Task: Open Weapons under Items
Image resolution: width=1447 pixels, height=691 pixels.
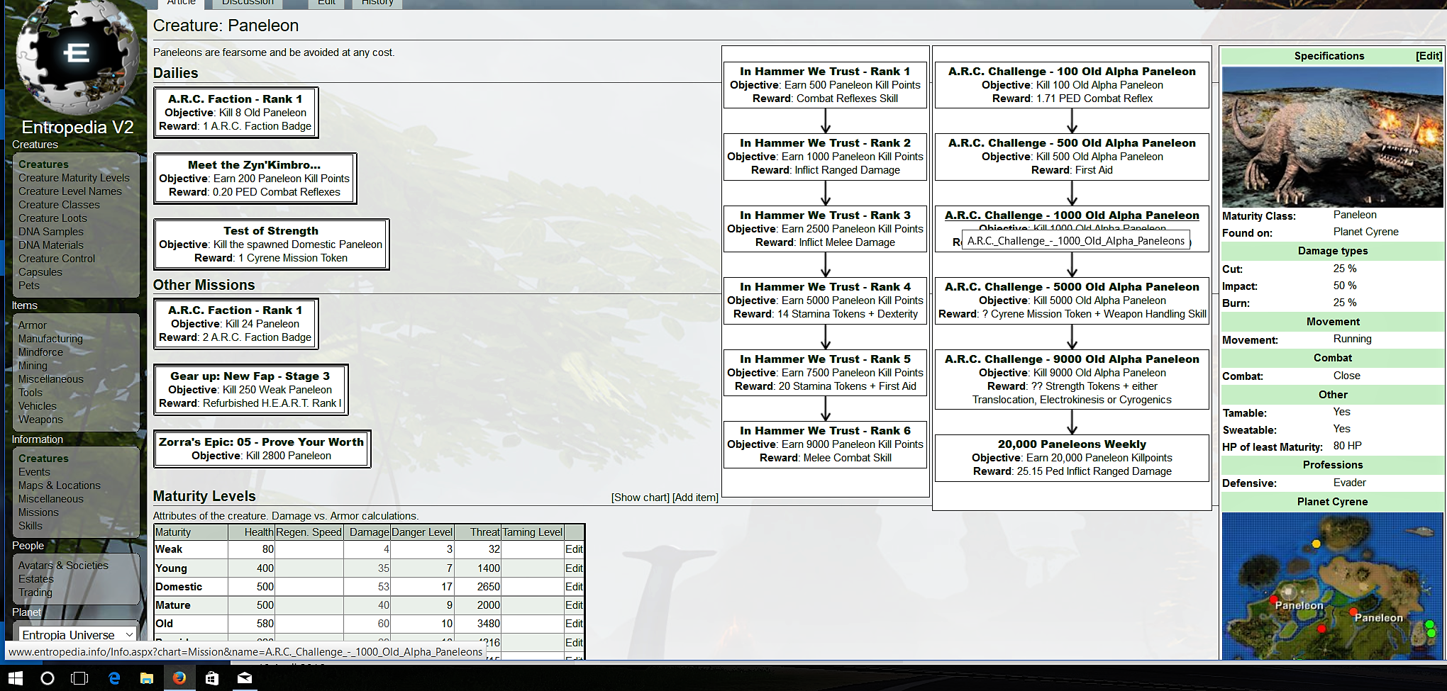Action: (40, 420)
